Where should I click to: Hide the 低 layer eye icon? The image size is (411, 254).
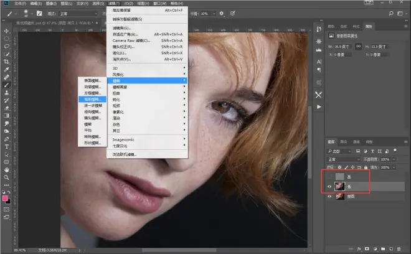click(329, 187)
